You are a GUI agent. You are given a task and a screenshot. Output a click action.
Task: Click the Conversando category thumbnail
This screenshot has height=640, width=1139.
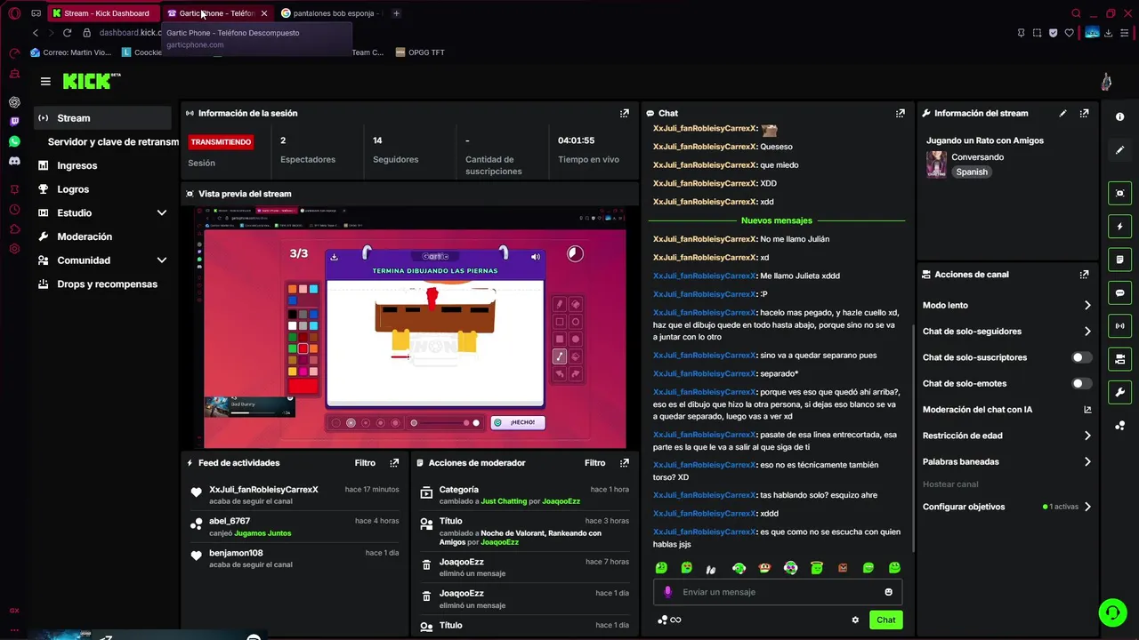(936, 164)
